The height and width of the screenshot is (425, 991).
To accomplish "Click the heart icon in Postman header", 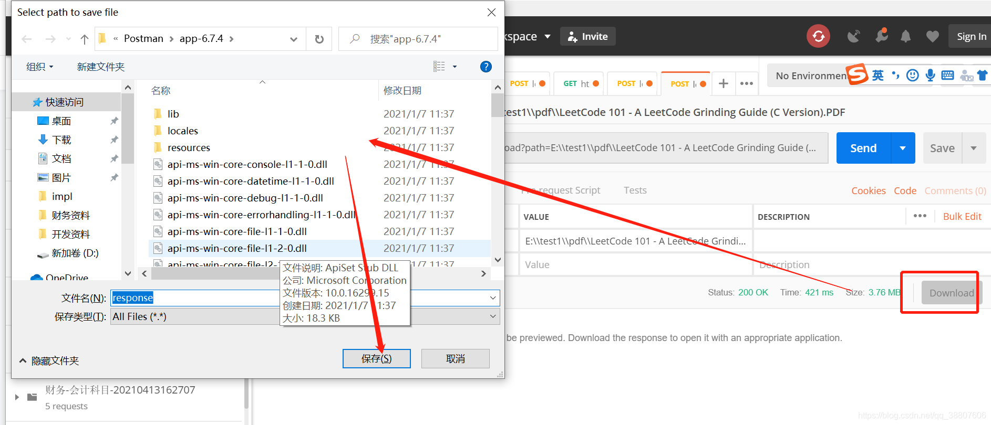I will pos(933,36).
